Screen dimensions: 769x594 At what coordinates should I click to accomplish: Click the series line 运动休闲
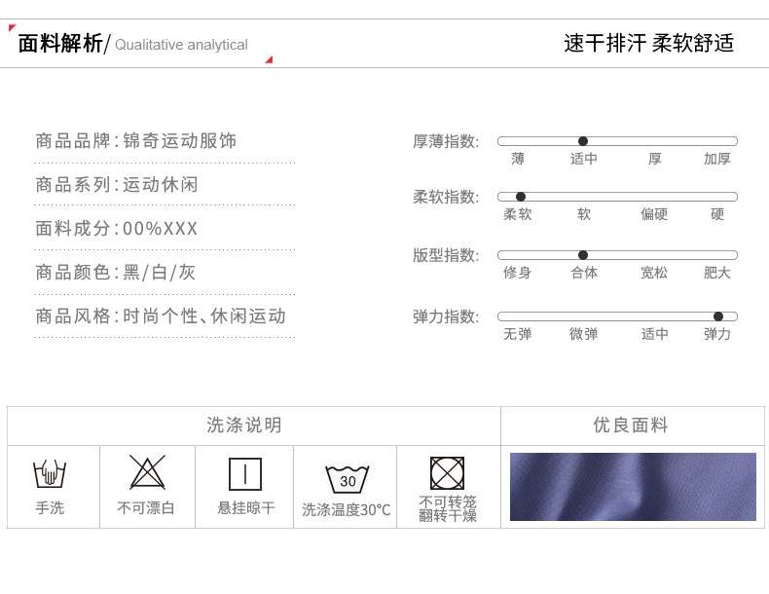(117, 185)
